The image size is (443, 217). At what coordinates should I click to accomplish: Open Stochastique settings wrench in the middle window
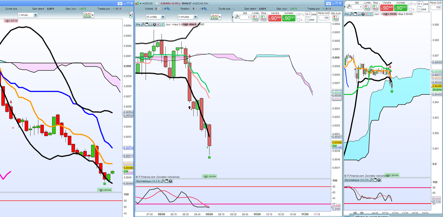[163, 181]
